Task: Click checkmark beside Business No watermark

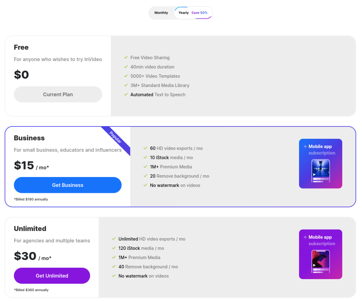Action: [145, 185]
